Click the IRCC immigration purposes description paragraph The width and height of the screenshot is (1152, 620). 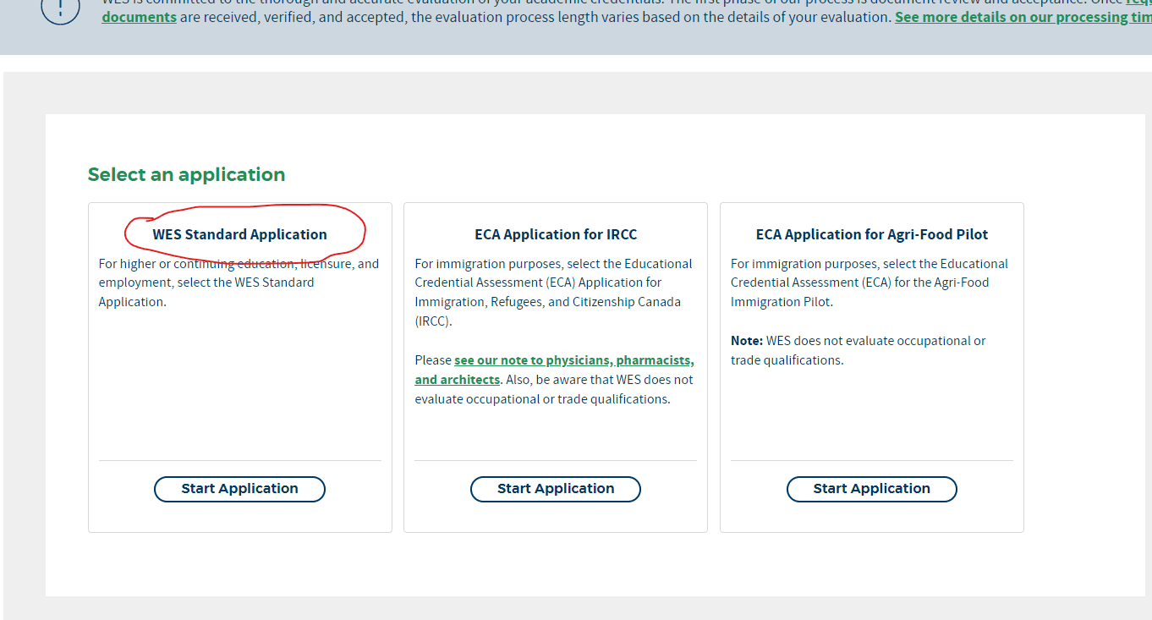coord(554,292)
